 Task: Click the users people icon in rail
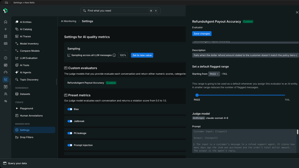[6, 94]
